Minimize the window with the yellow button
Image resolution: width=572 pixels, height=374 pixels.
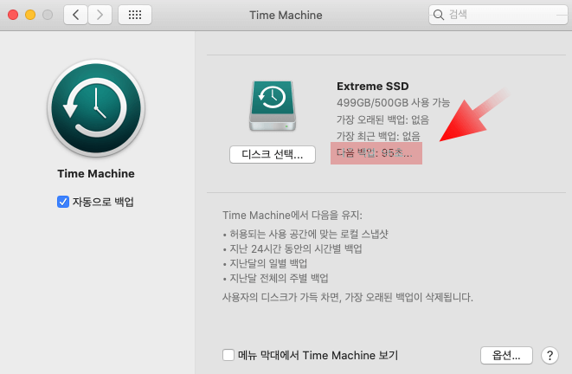point(30,15)
